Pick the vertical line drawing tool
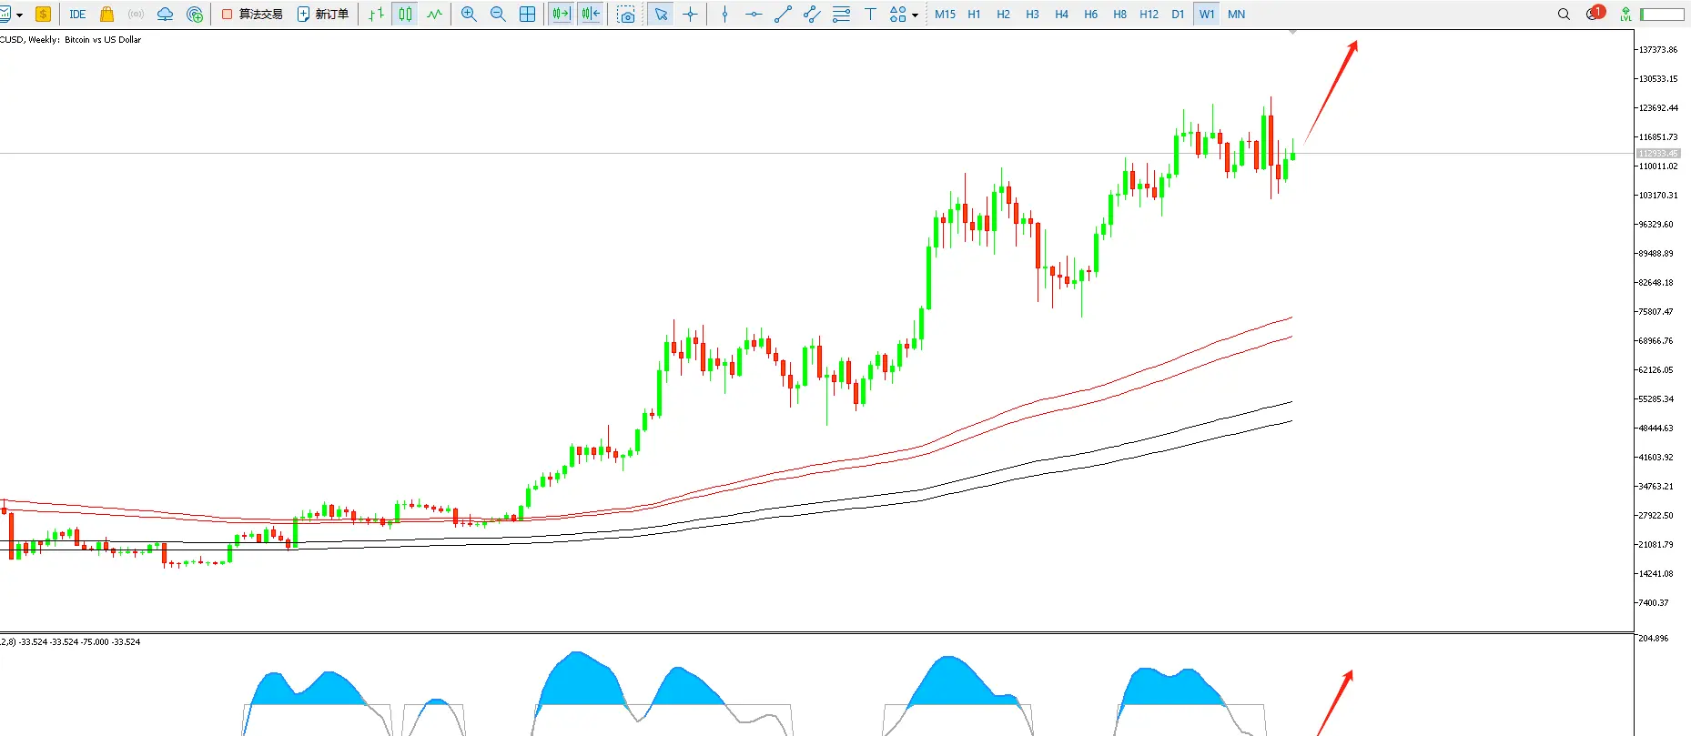 [724, 14]
